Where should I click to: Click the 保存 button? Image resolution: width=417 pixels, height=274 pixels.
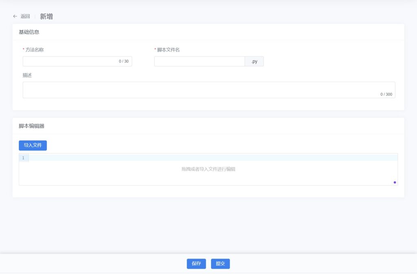click(x=196, y=264)
